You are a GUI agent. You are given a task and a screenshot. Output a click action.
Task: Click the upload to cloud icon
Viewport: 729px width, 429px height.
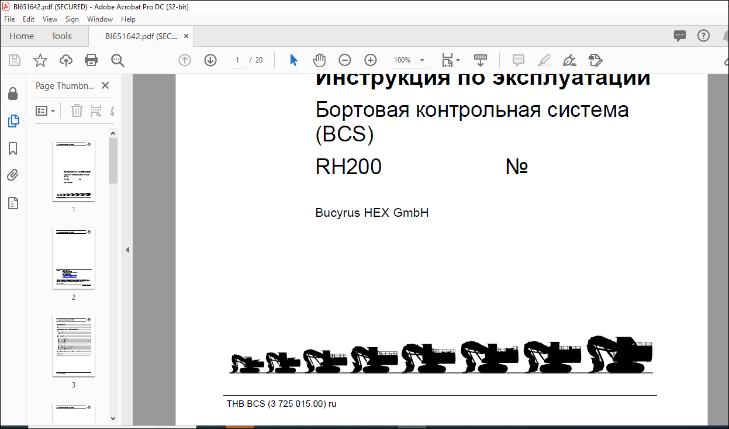click(x=66, y=60)
